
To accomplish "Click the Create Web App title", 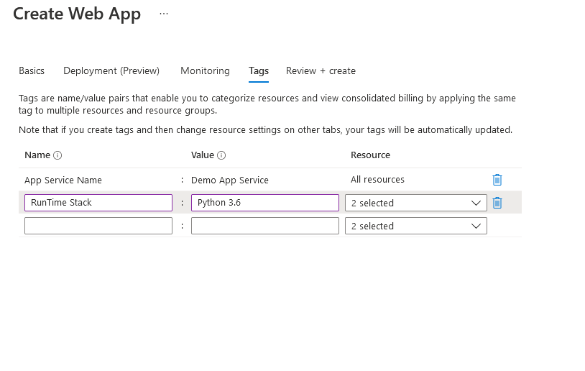I will pyautogui.click(x=77, y=14).
